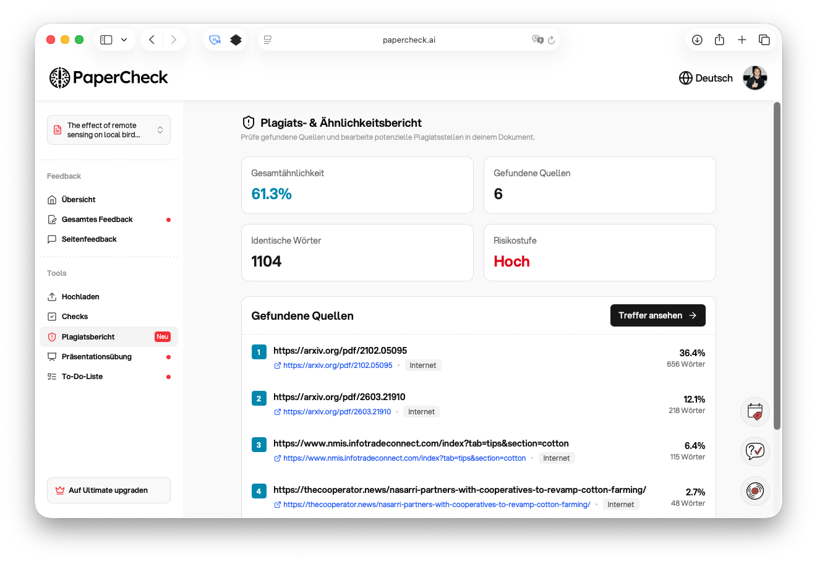
Task: Expand the document title selector
Action: click(108, 130)
